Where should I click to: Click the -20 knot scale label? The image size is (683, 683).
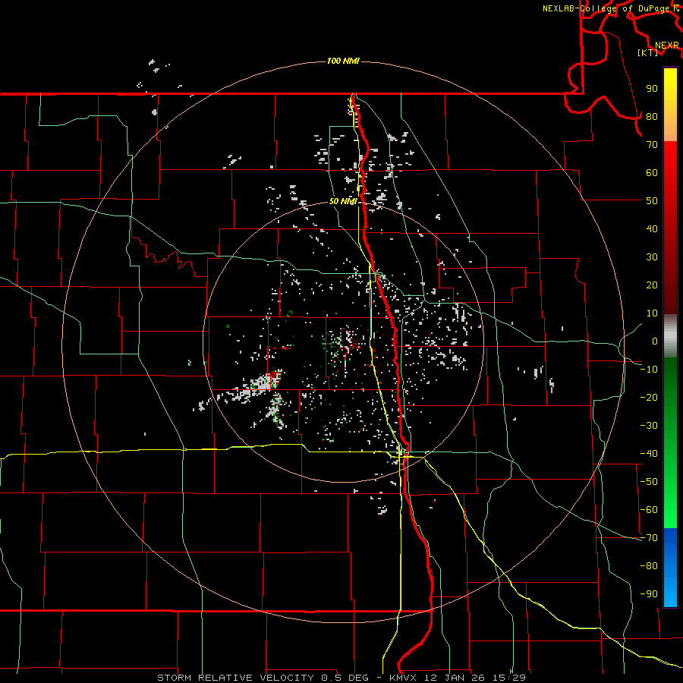point(649,398)
